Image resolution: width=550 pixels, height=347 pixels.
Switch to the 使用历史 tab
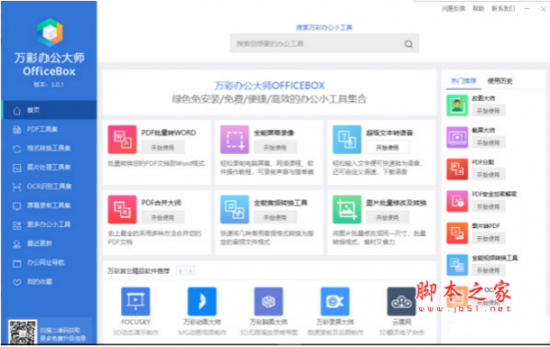click(x=500, y=81)
